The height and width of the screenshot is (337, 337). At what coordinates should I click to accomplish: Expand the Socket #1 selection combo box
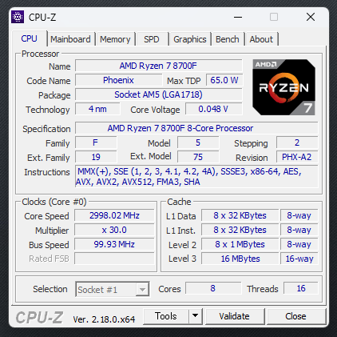click(x=113, y=290)
